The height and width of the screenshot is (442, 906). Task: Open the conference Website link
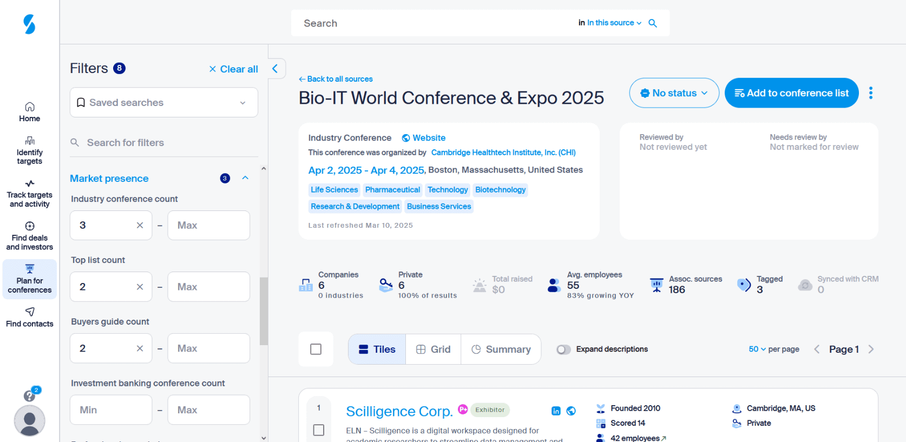tap(424, 138)
